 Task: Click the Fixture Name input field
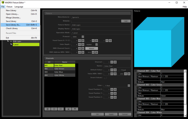click(101, 25)
